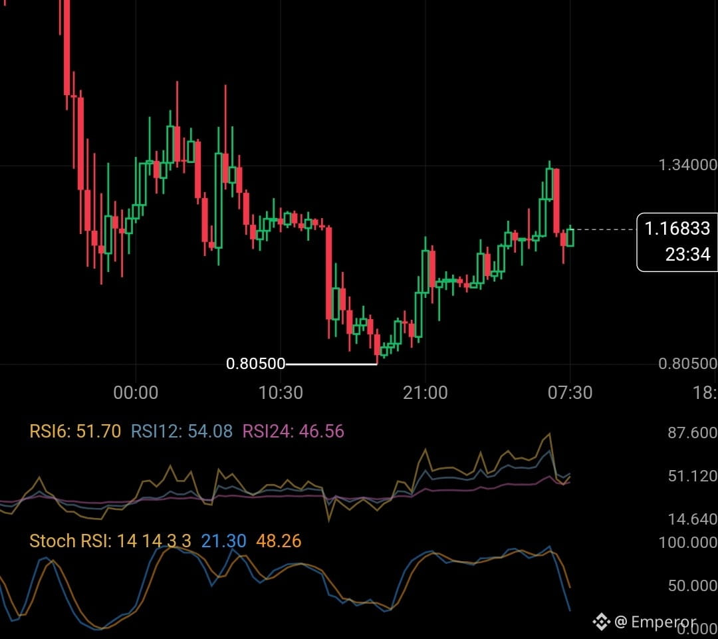Viewport: 718px width, 639px height.
Task: Click the latest green candlestick
Action: (570, 237)
